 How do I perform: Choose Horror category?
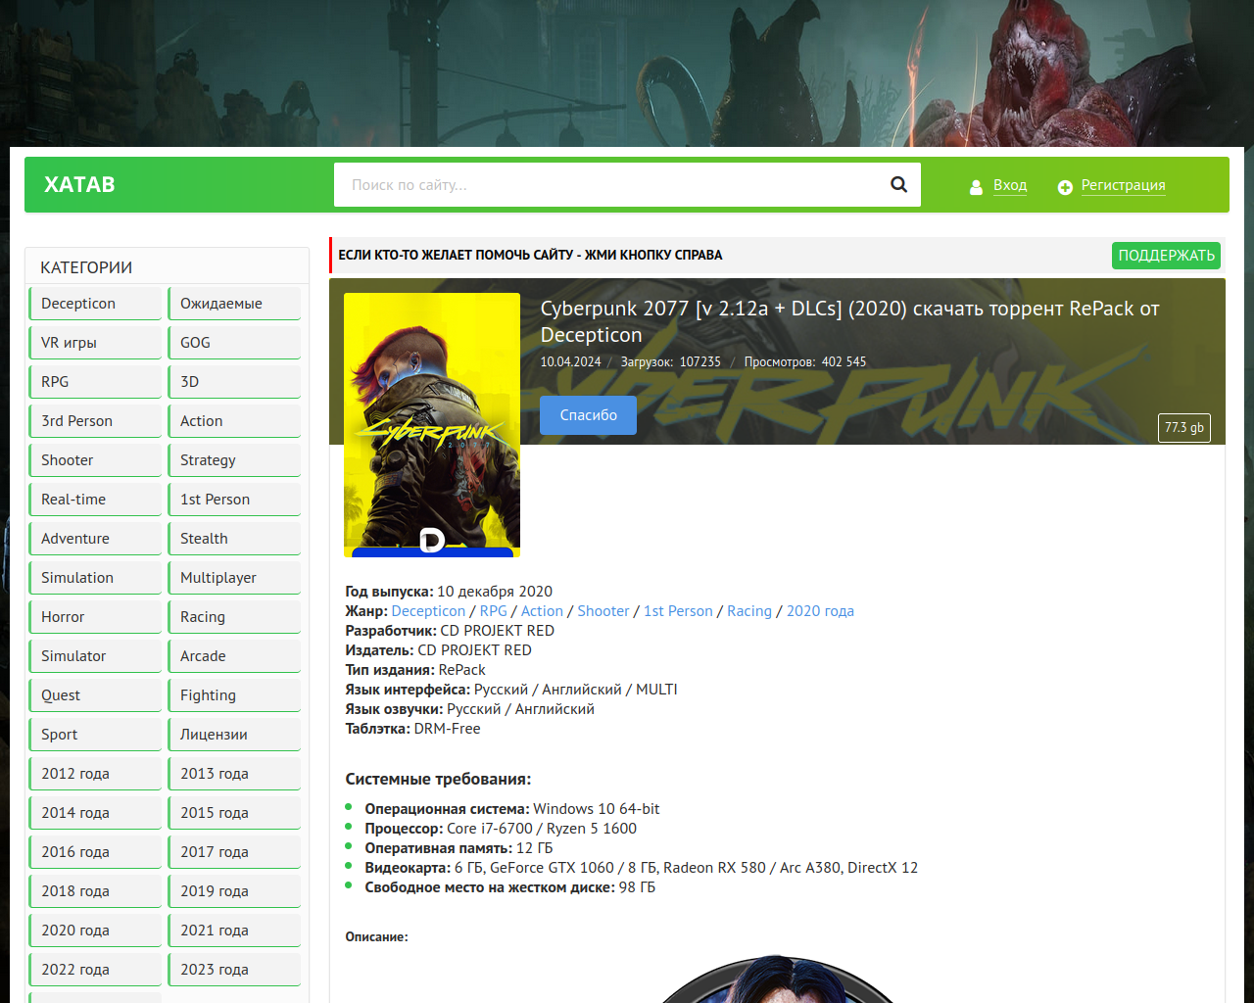pos(95,617)
